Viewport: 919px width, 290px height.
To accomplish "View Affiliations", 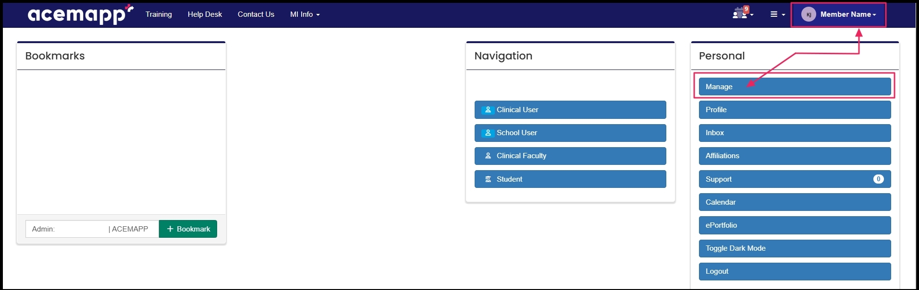I will (795, 156).
